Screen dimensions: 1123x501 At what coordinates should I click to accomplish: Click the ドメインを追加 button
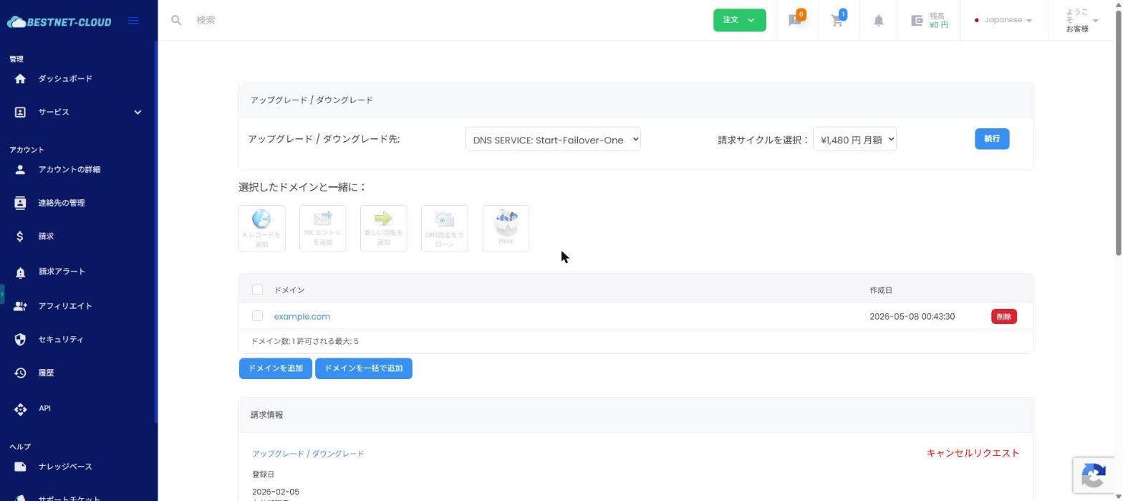pyautogui.click(x=276, y=368)
